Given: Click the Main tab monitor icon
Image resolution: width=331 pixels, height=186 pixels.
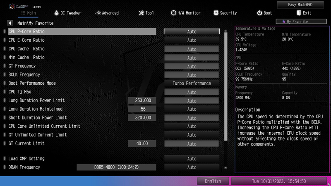Looking at the screenshot, I should tap(23, 13).
